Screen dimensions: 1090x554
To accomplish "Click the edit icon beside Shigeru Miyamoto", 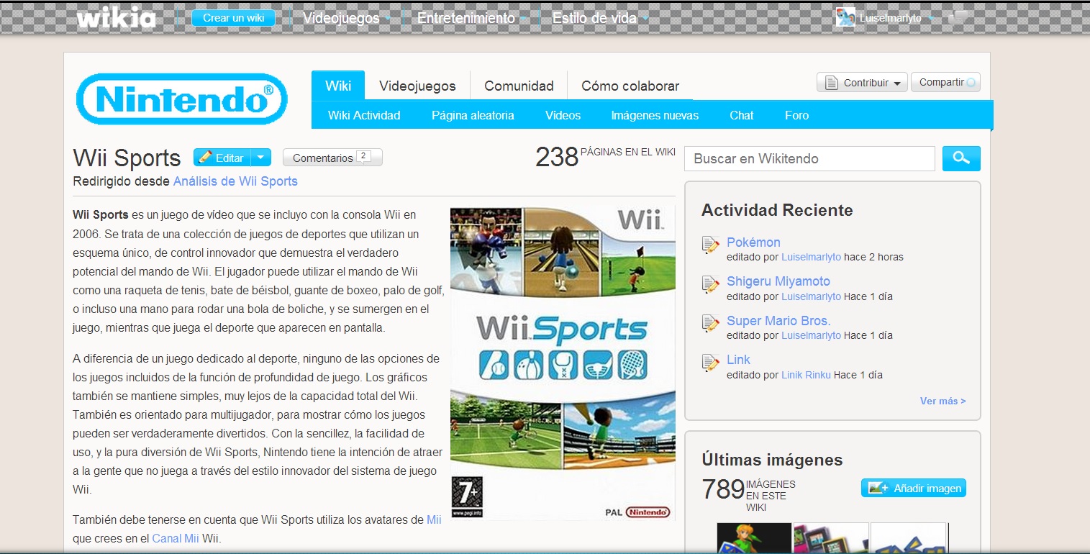I will point(711,284).
